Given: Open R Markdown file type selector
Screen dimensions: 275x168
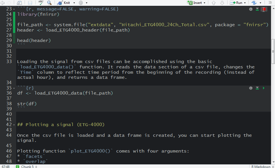Looking at the screenshot, I should pyautogui.click(x=262, y=166).
